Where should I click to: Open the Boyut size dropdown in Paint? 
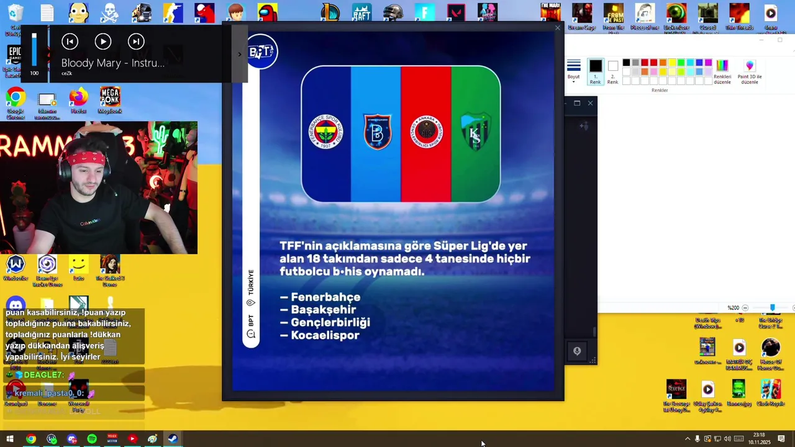pyautogui.click(x=573, y=70)
